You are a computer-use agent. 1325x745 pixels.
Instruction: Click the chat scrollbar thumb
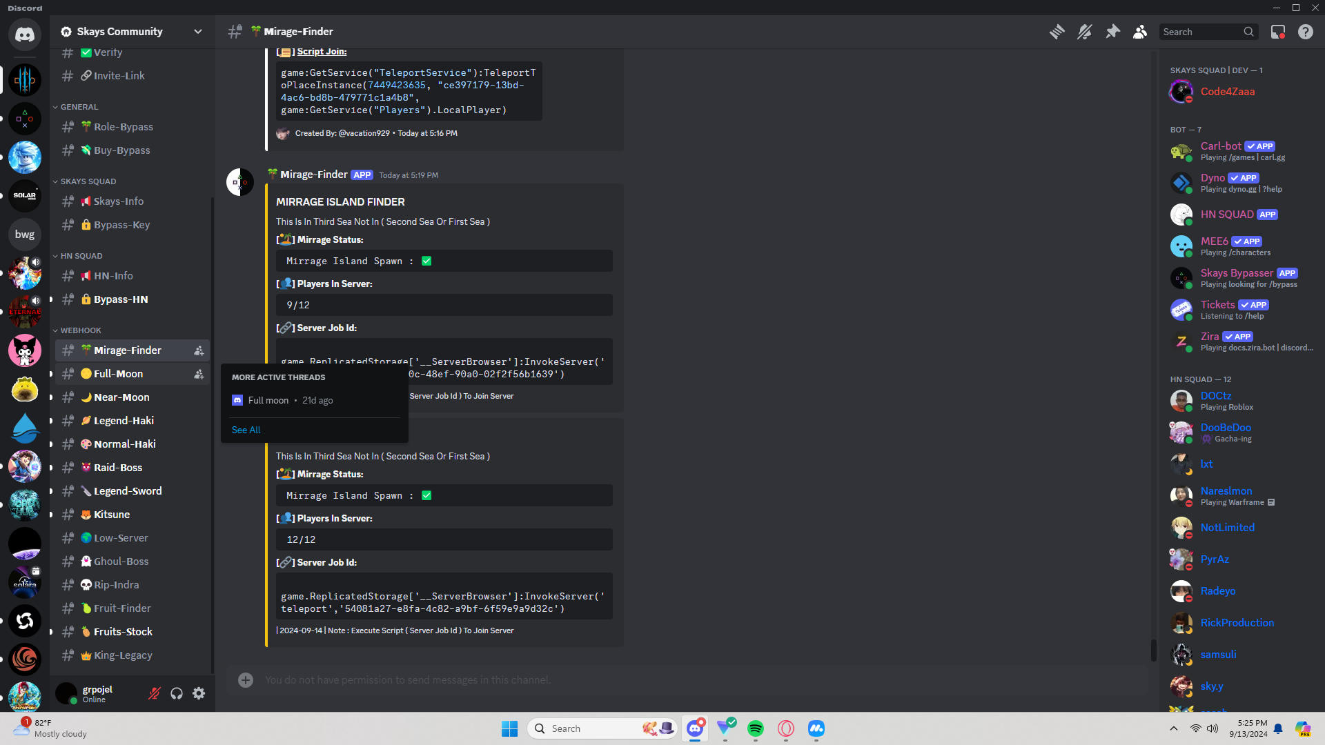pos(1153,650)
